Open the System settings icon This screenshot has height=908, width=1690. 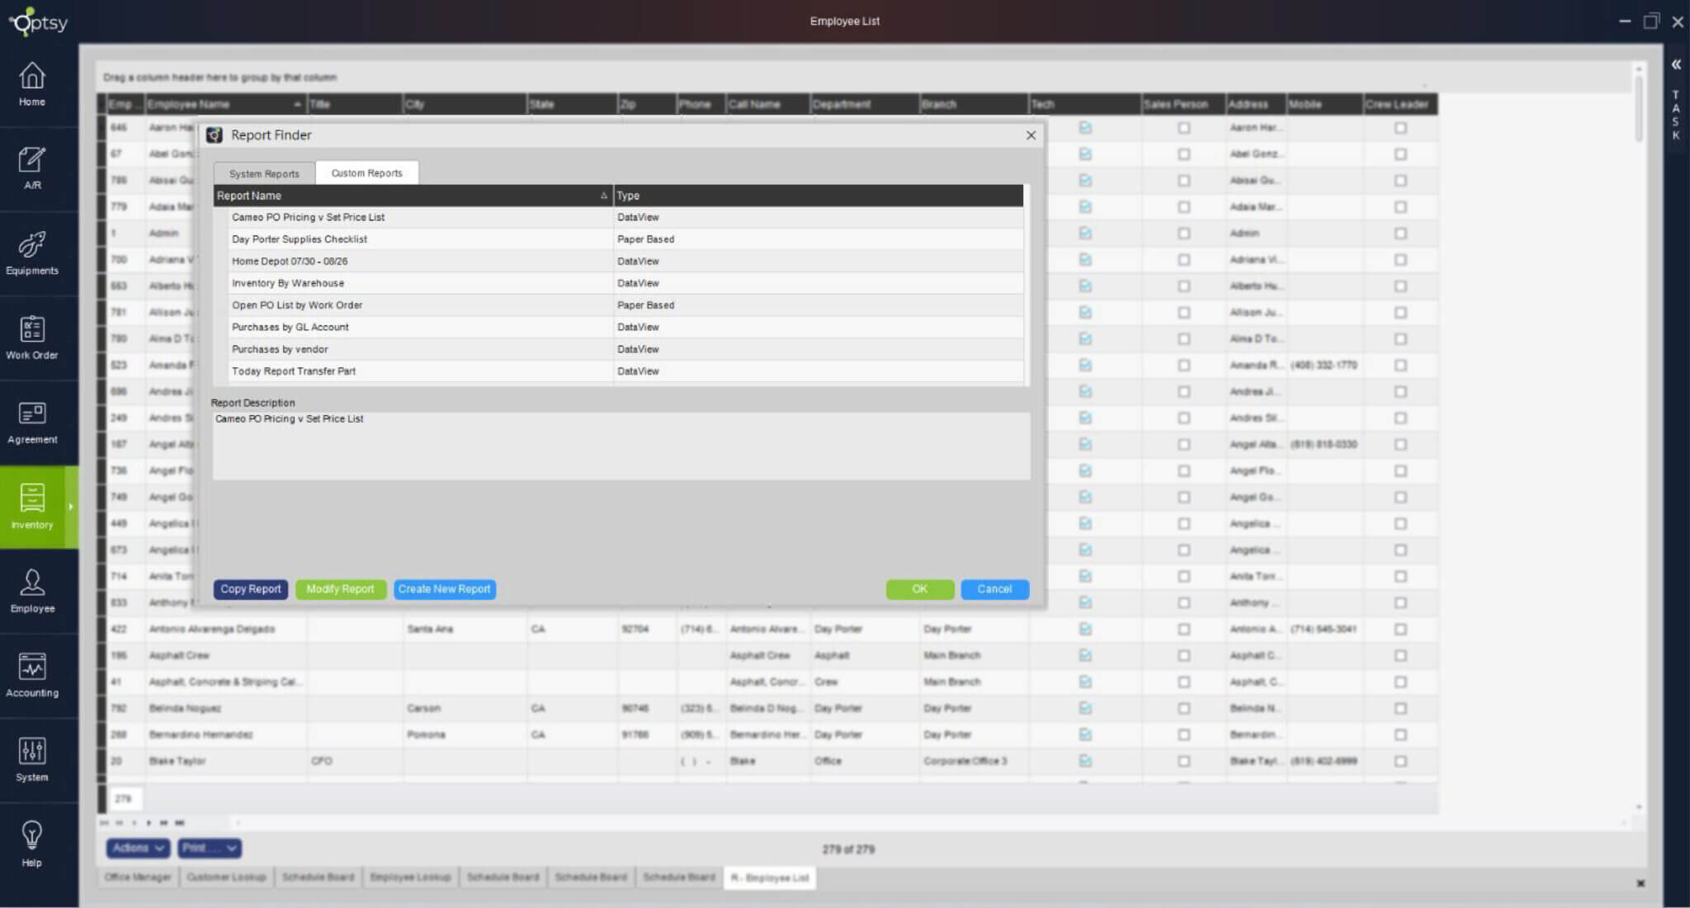click(x=32, y=759)
